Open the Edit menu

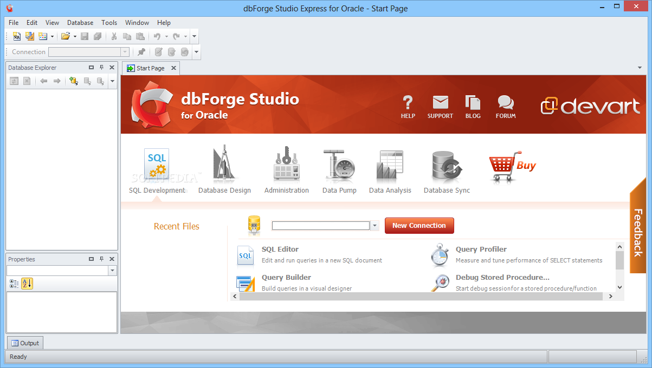[32, 23]
